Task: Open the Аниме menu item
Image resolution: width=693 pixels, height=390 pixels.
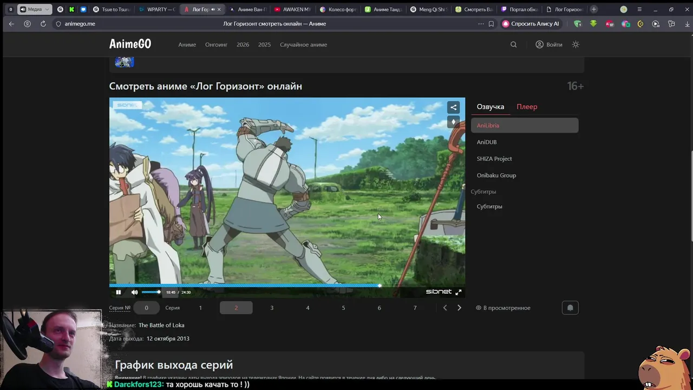Action: coord(187,44)
